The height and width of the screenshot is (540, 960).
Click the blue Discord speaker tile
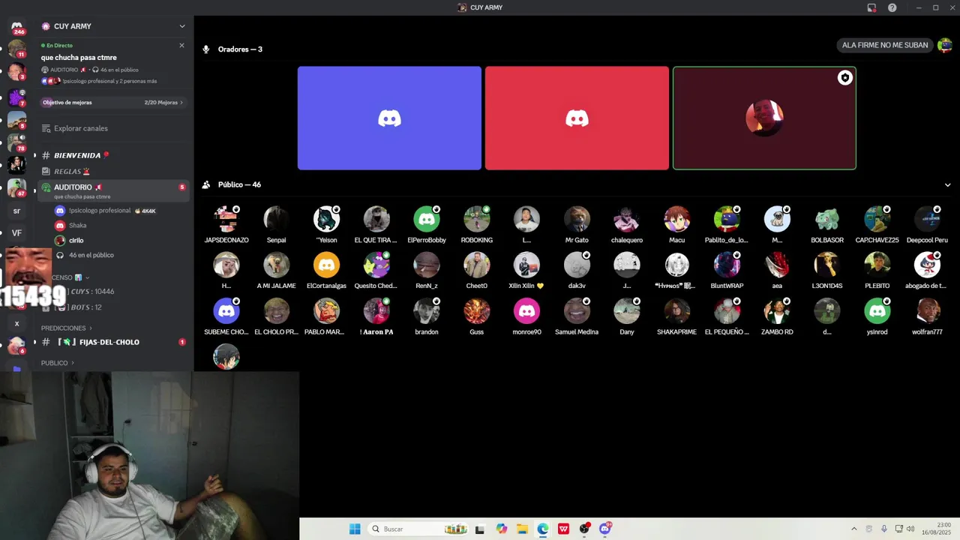point(389,118)
